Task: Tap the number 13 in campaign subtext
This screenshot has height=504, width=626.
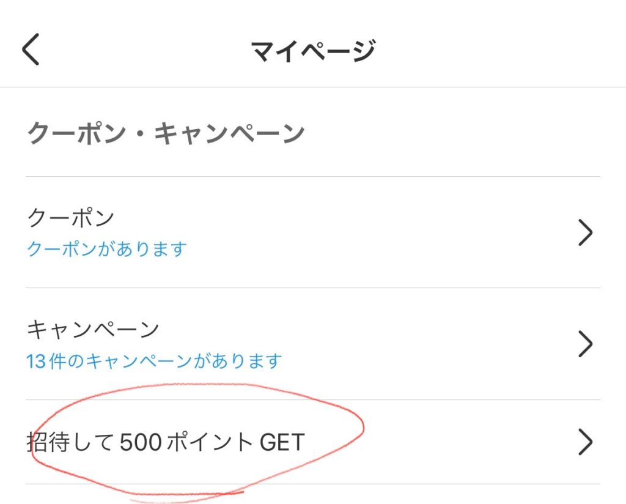Action: pyautogui.click(x=35, y=362)
